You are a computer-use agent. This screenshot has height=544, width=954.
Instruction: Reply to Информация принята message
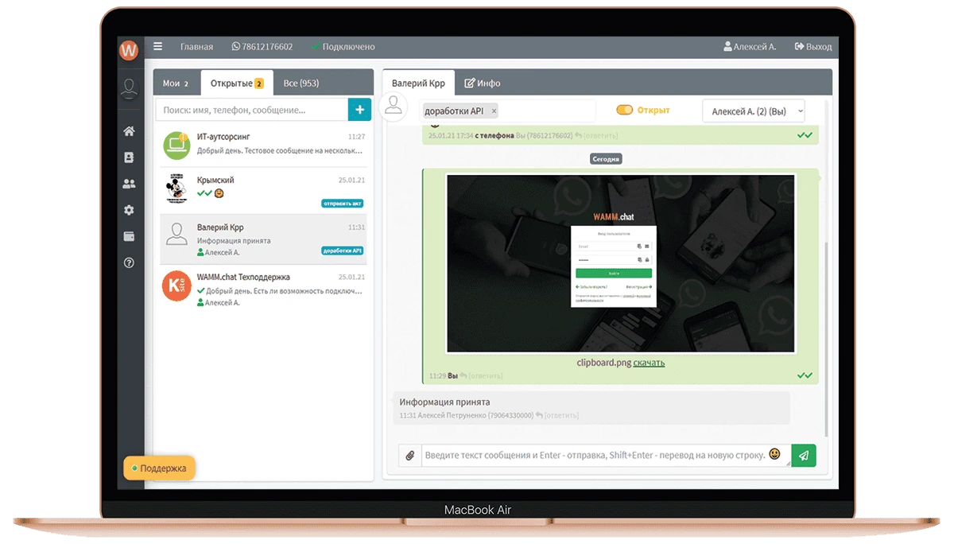pos(556,415)
